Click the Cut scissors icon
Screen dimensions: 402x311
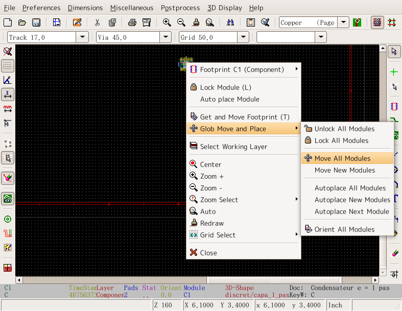(x=97, y=22)
